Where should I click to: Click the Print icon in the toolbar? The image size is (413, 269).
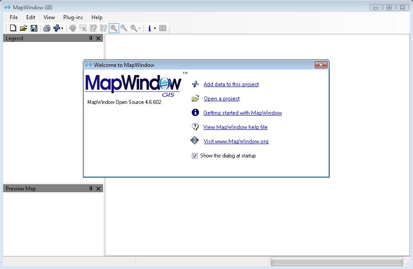point(46,28)
